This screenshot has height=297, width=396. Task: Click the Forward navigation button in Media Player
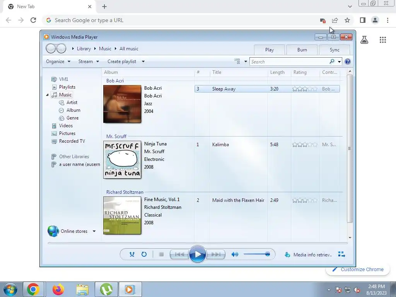coord(61,48)
